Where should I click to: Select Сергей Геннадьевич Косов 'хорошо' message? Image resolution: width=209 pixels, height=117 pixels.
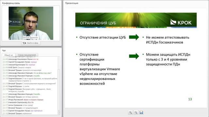pos(20,62)
